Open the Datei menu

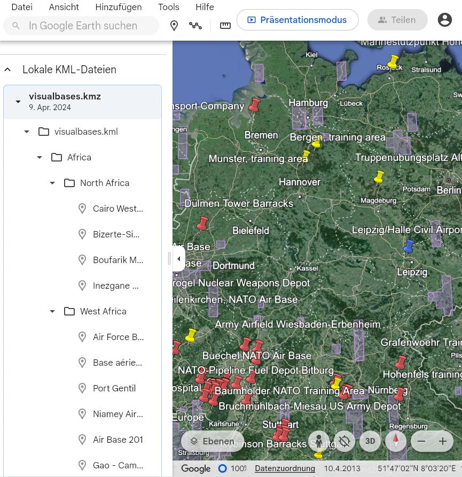[22, 7]
